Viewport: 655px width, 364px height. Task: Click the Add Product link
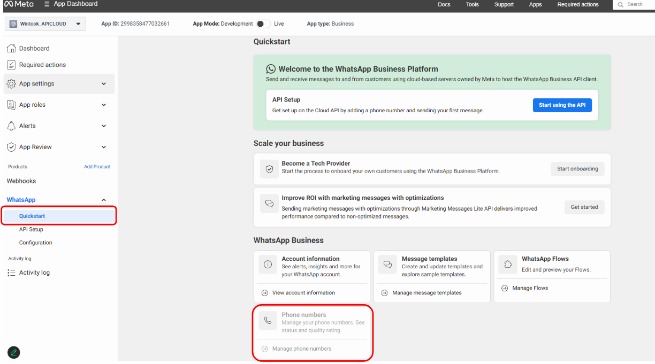click(x=97, y=167)
